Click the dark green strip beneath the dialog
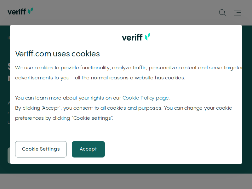 [x=126, y=169]
